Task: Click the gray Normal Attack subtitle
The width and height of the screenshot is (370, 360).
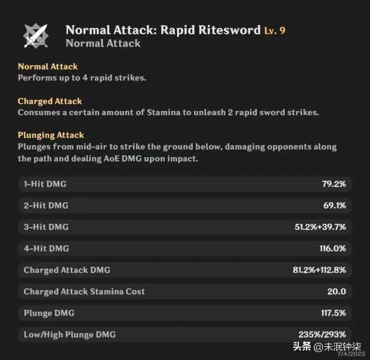Action: click(103, 44)
